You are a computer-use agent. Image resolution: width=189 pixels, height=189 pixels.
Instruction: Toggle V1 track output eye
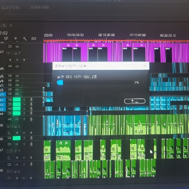(x=17, y=94)
